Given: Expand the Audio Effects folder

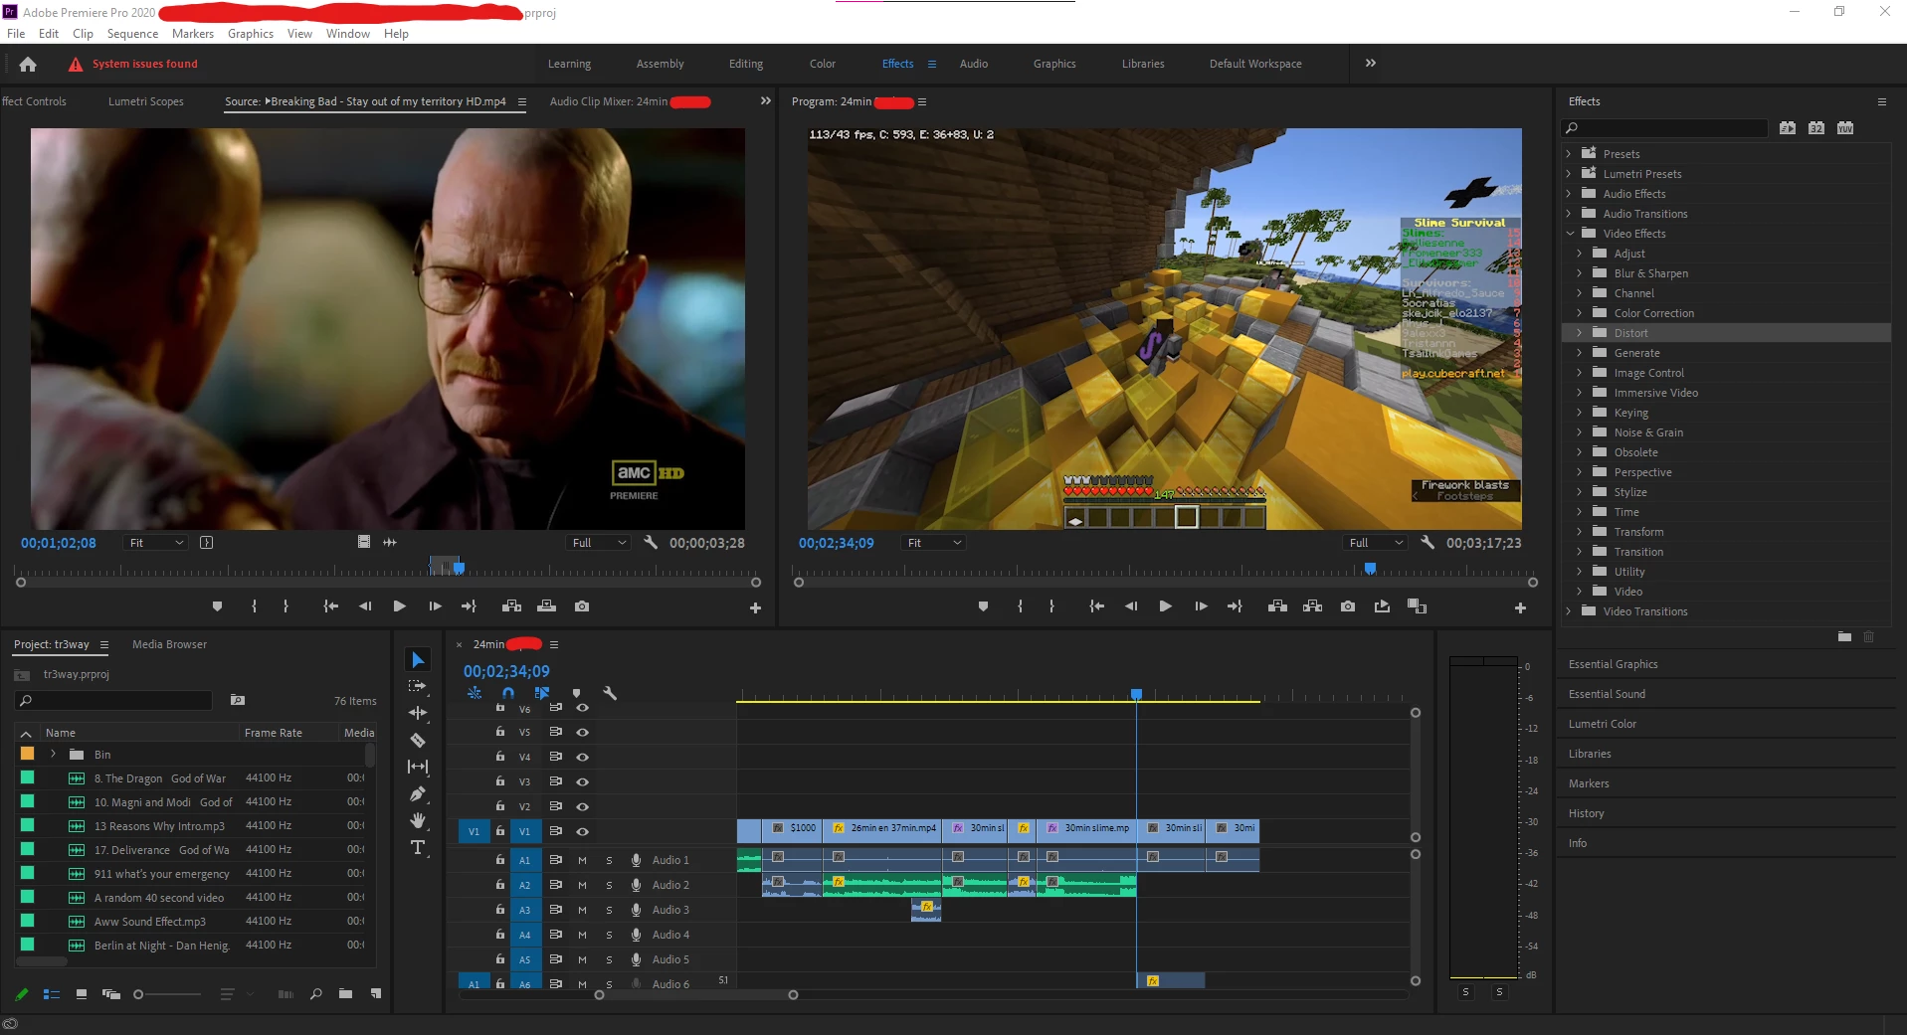Looking at the screenshot, I should 1569,194.
